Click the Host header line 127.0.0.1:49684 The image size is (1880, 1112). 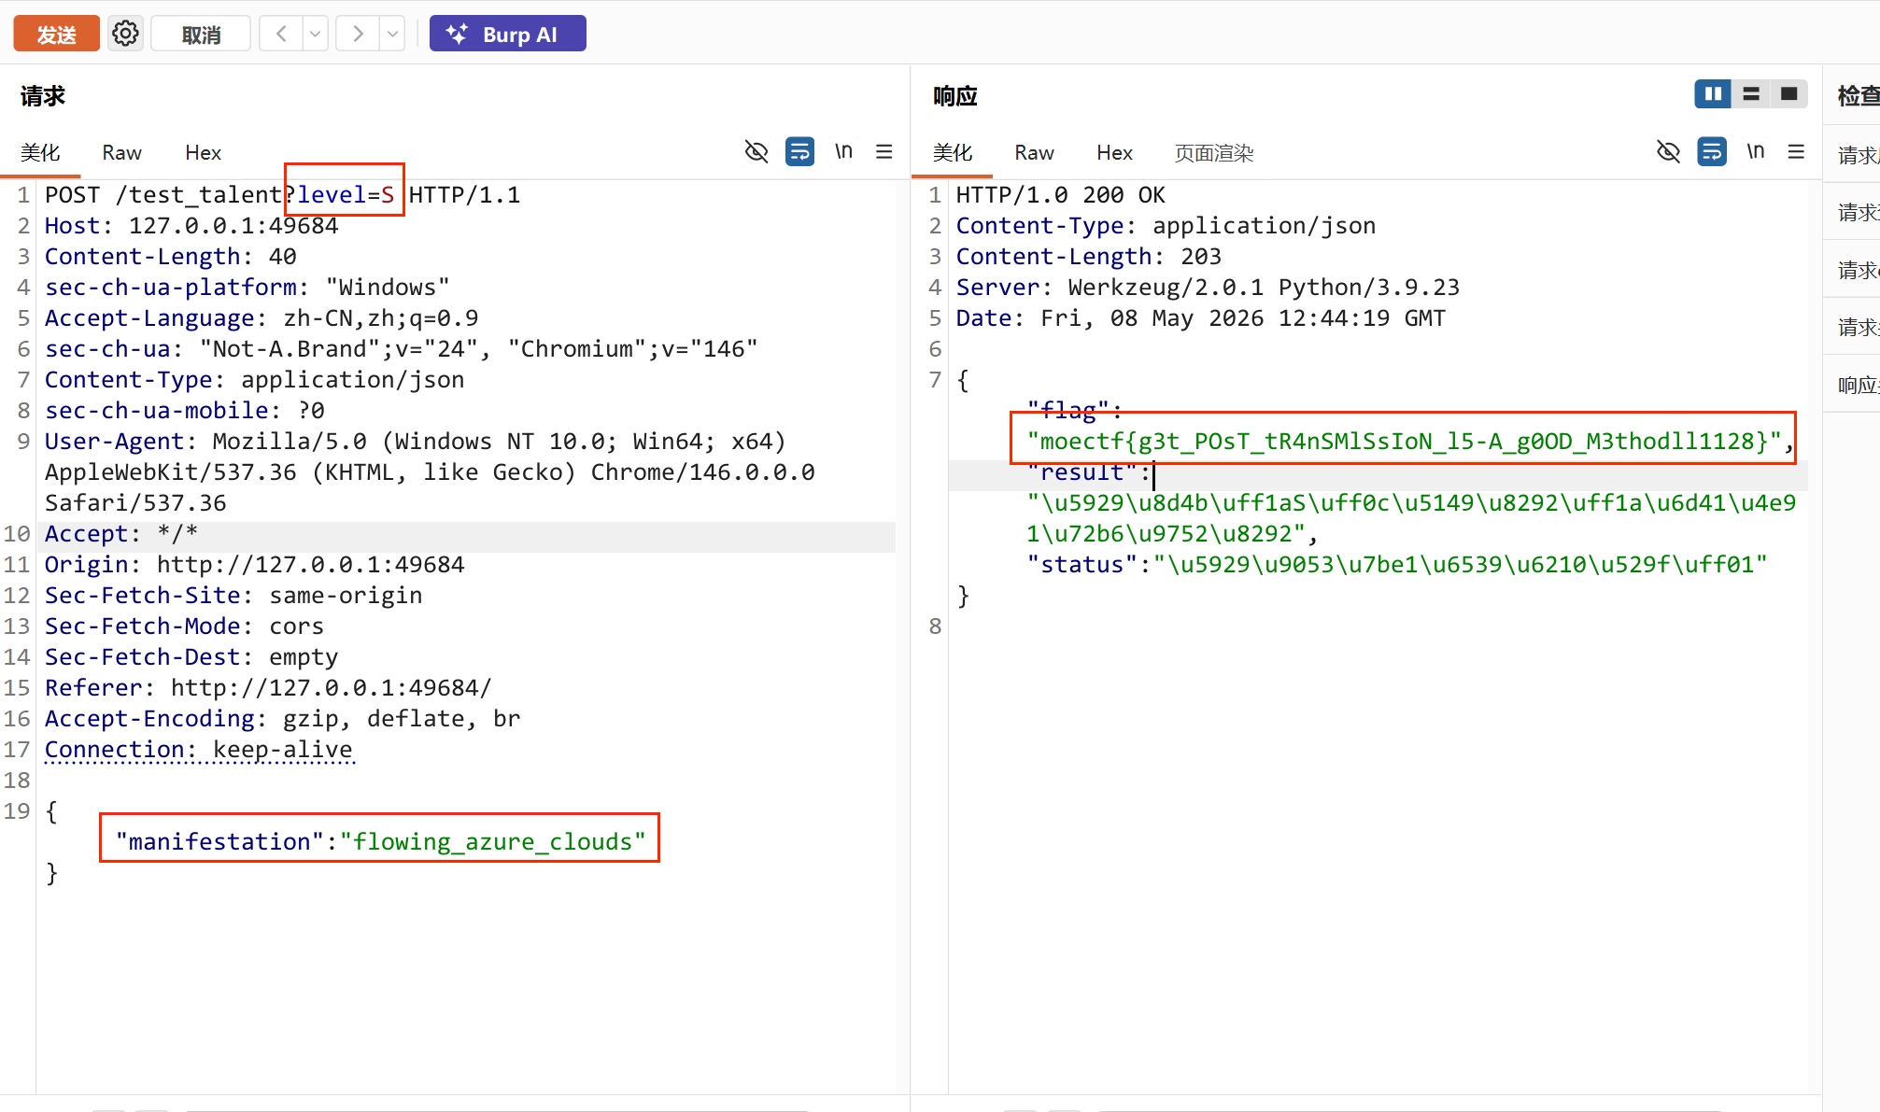[191, 225]
